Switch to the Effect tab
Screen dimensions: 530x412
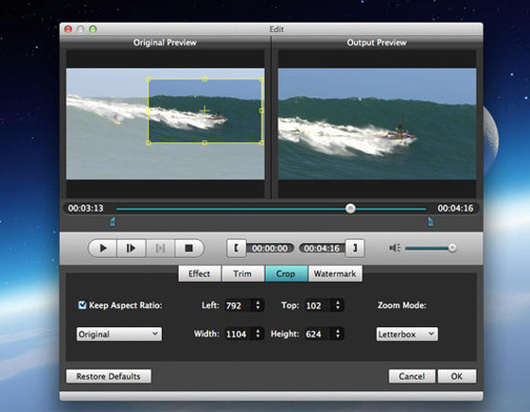pos(200,274)
